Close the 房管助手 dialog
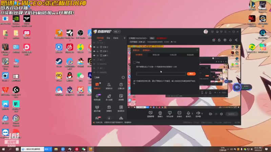Image resolution: width=271 pixels, height=152 pixels. click(x=197, y=50)
